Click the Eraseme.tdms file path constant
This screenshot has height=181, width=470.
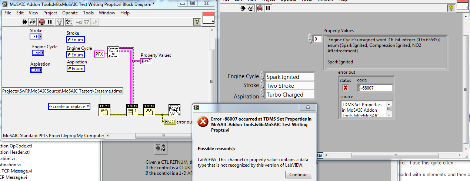(62, 90)
